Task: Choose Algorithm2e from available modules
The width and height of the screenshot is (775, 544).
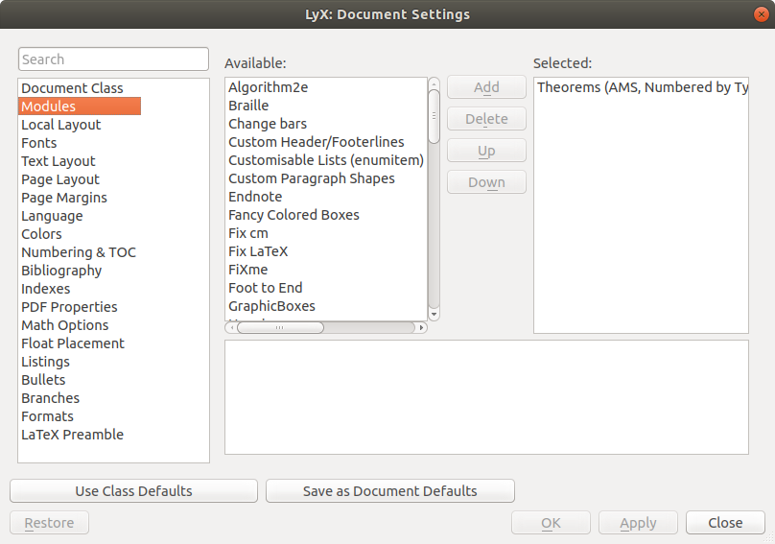Action: (268, 87)
